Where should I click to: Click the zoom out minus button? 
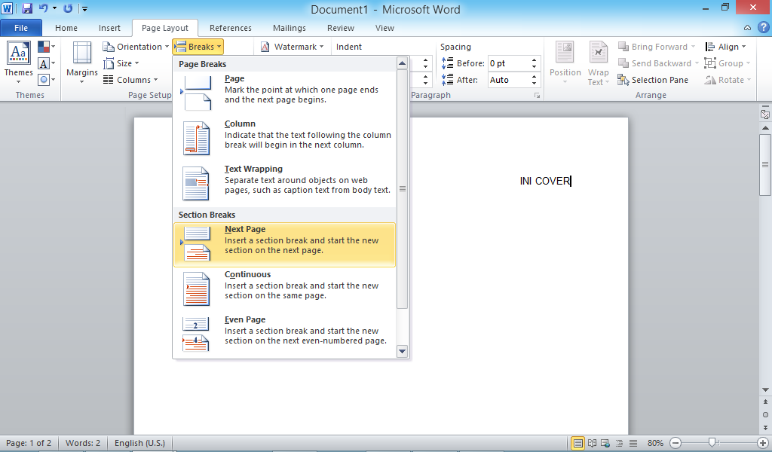coord(675,443)
